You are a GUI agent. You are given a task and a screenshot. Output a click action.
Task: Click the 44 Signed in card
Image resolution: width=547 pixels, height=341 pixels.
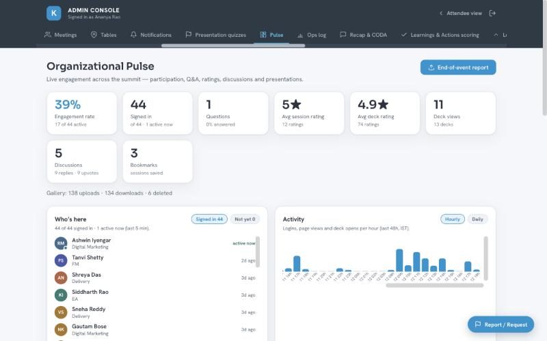tap(158, 113)
